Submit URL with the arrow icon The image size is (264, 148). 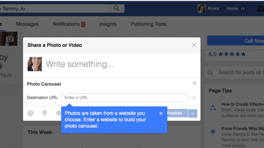coord(193,98)
